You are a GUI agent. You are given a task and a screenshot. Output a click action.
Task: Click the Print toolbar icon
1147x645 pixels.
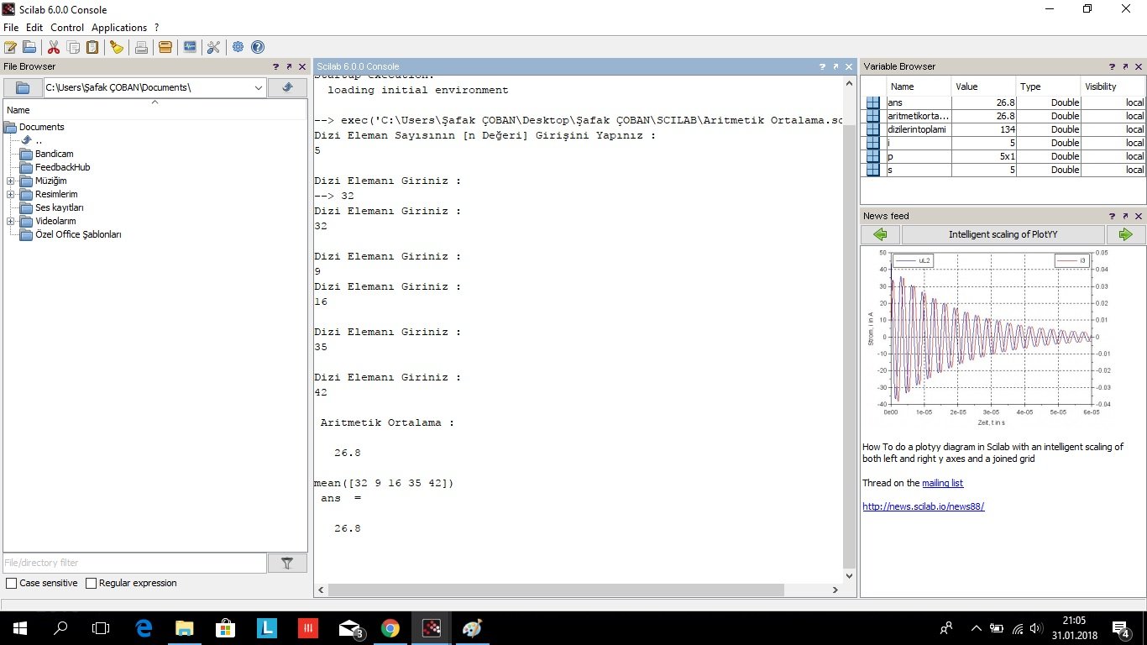click(x=141, y=47)
